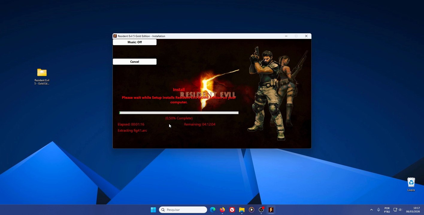Viewport: 424px width, 215px height.
Task: Click the installer icon in the title bar
Action: [115, 36]
